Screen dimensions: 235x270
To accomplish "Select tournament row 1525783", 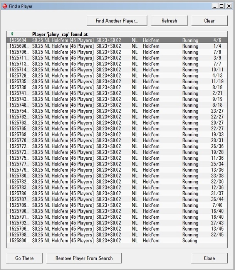I will (x=117, y=187).
